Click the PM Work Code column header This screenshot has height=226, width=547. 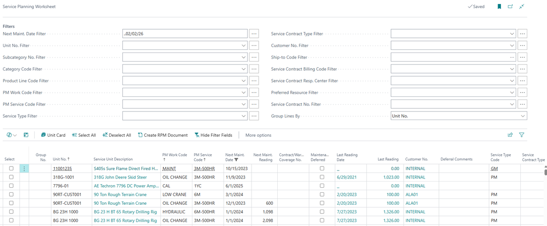(175, 157)
